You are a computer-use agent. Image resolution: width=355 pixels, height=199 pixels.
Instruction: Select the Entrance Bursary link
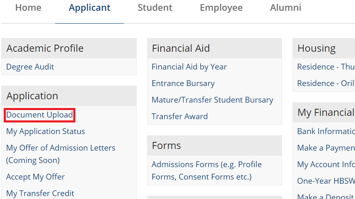(183, 84)
